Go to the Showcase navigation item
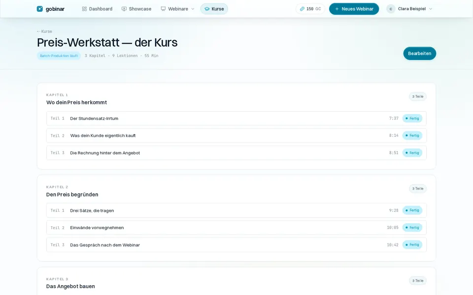The width and height of the screenshot is (473, 295). pyautogui.click(x=136, y=9)
